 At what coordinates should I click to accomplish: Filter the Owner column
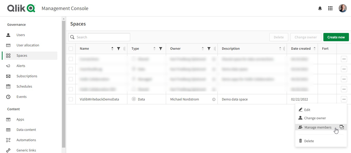[x=209, y=48]
